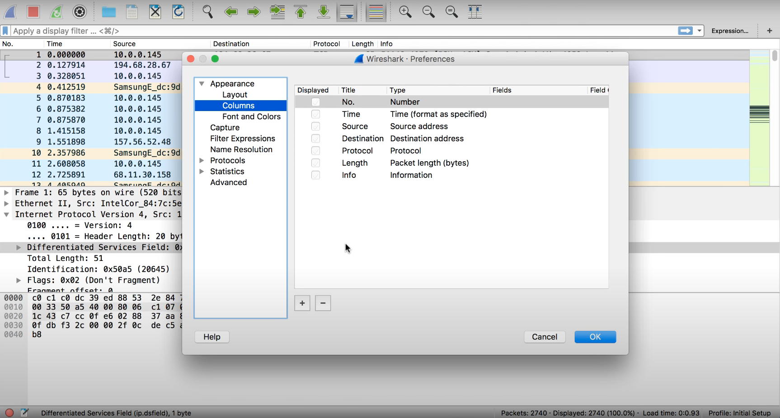
Task: Reload the capture file from the toolbar
Action: (178, 12)
